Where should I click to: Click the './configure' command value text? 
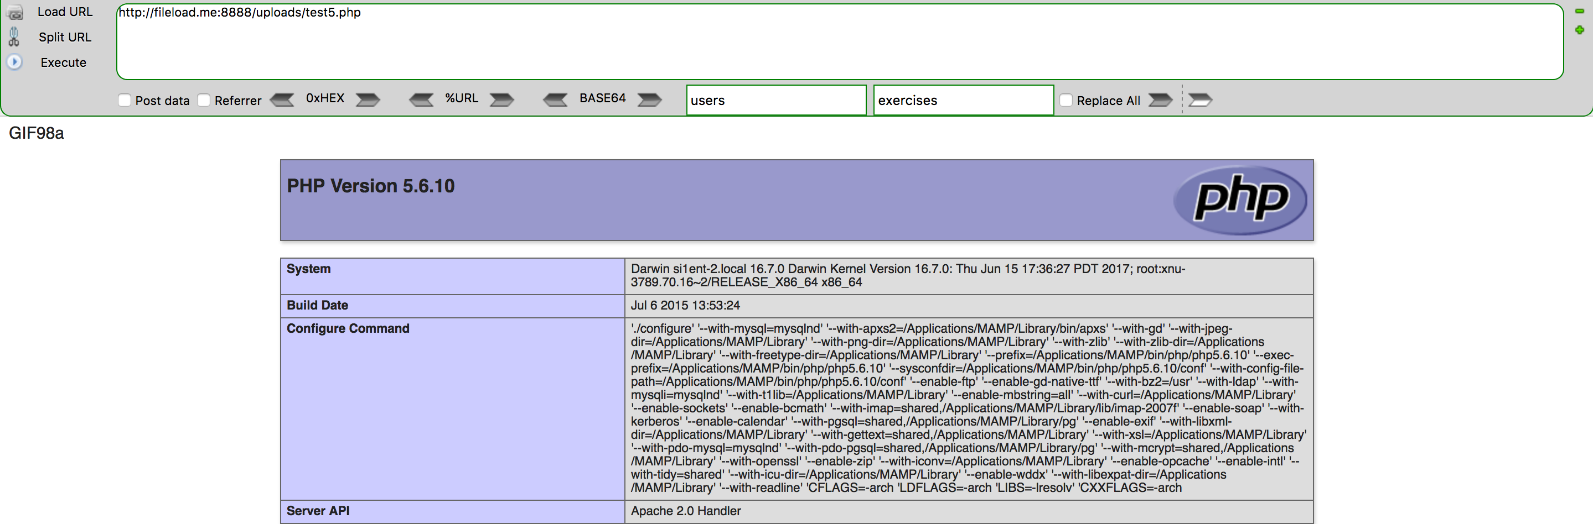[x=969, y=408]
